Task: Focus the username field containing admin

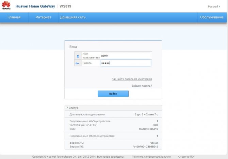Action: (126, 56)
